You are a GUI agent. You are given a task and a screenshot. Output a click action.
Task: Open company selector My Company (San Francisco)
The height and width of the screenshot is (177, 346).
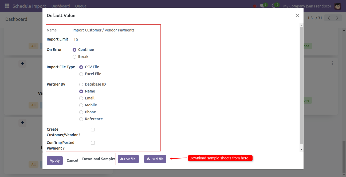pos(307,6)
